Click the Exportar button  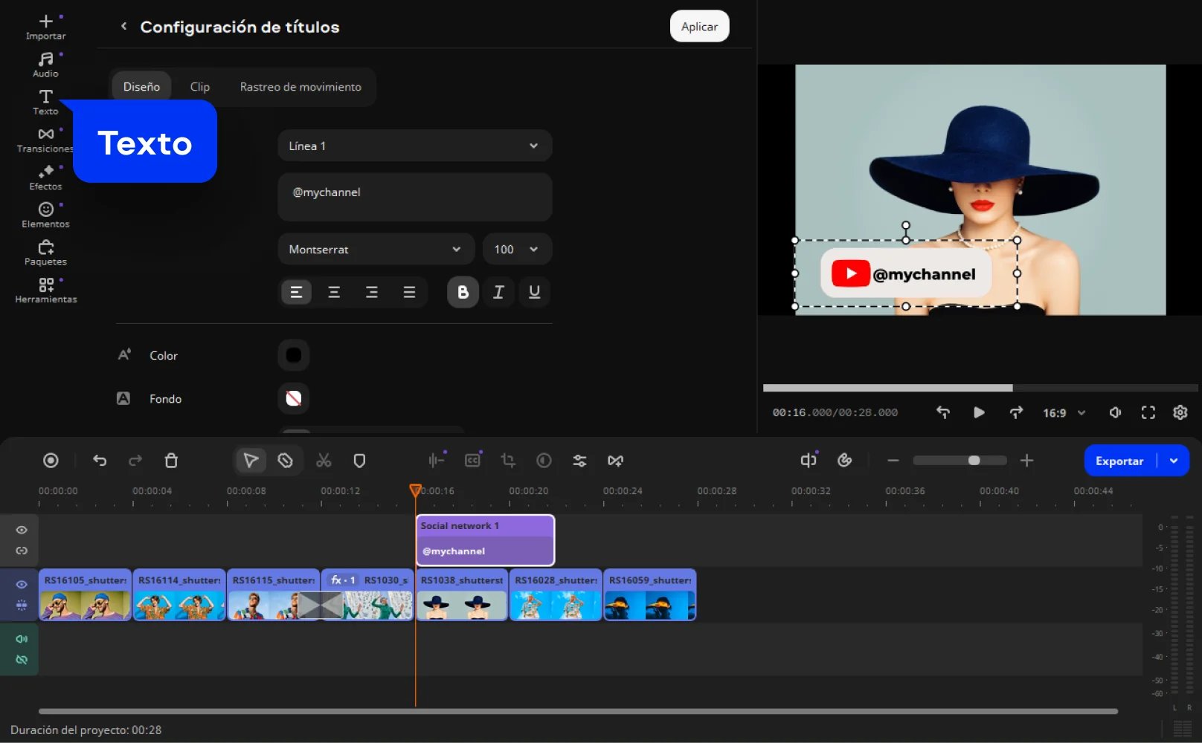[x=1119, y=461]
